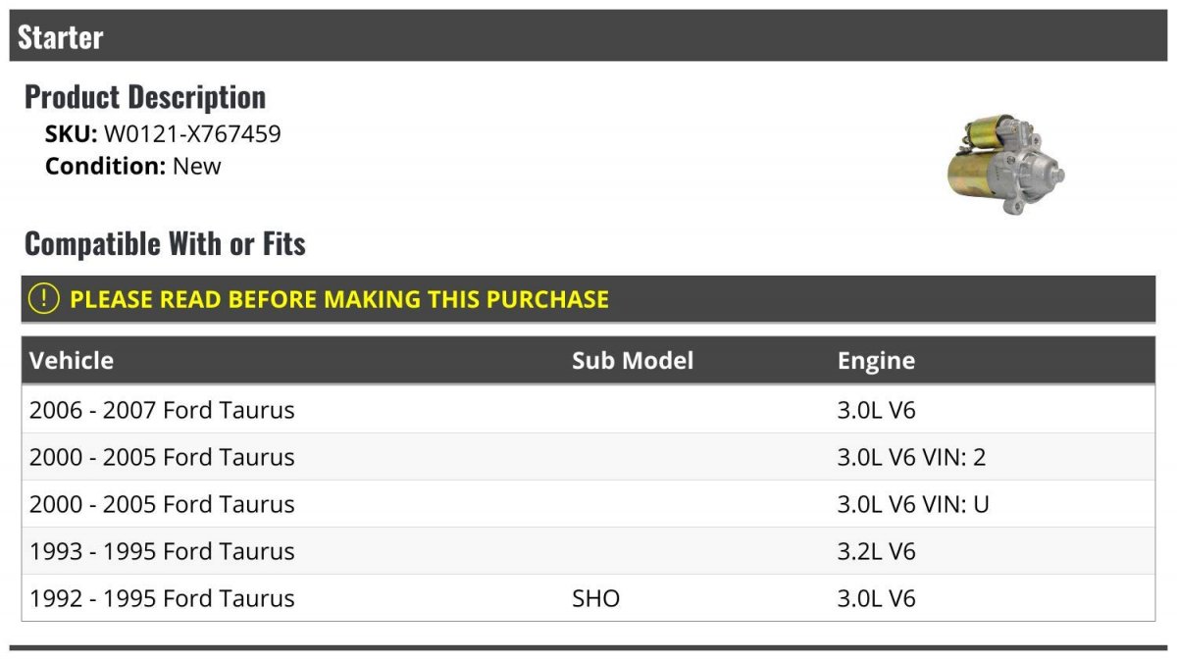Image resolution: width=1177 pixels, height=660 pixels.
Task: Click the Vehicle column header
Action: point(72,360)
